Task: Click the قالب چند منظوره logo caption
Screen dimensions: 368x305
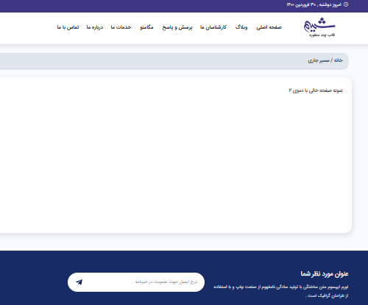Action: [322, 35]
